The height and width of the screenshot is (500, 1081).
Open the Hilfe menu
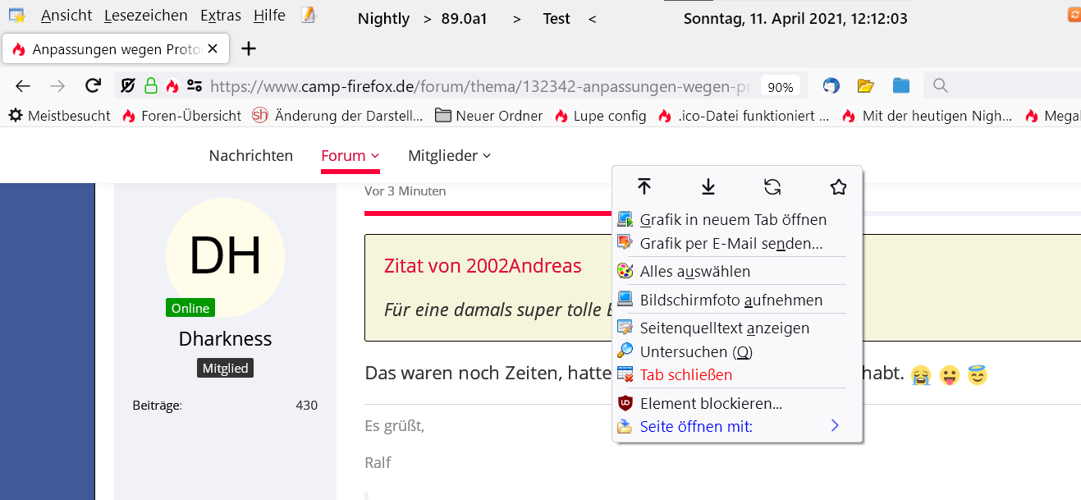coord(269,16)
